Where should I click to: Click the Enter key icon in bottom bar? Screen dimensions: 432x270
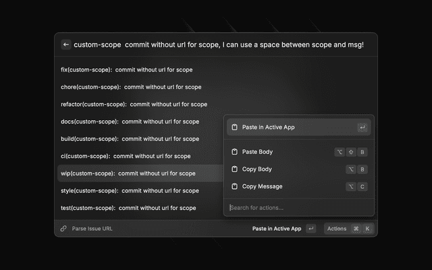point(310,229)
